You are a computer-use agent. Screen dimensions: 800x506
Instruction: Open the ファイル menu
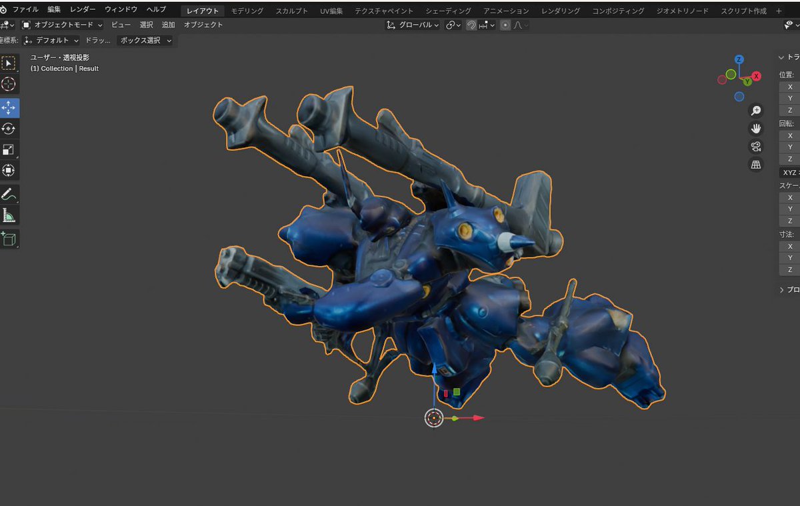[x=25, y=9]
